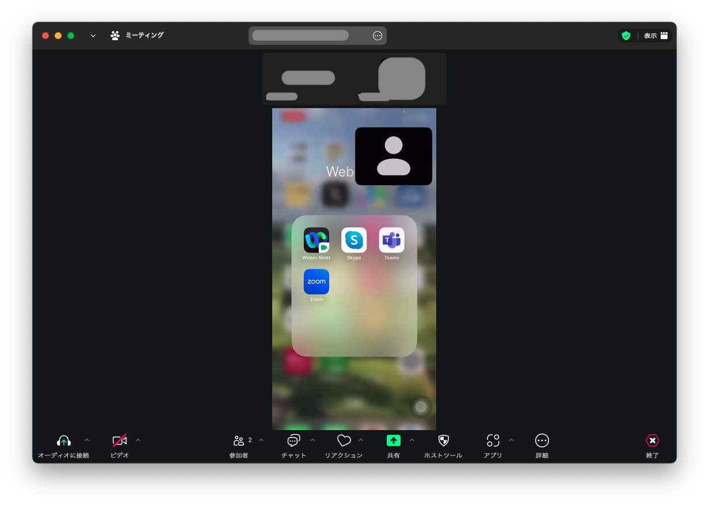Expand participants options chevron next to 参加者
Viewport: 709px width, 506px height.
[261, 440]
